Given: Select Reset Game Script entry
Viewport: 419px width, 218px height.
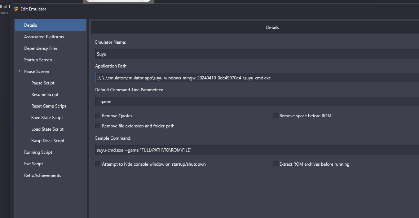Looking at the screenshot, I should pyautogui.click(x=49, y=106).
